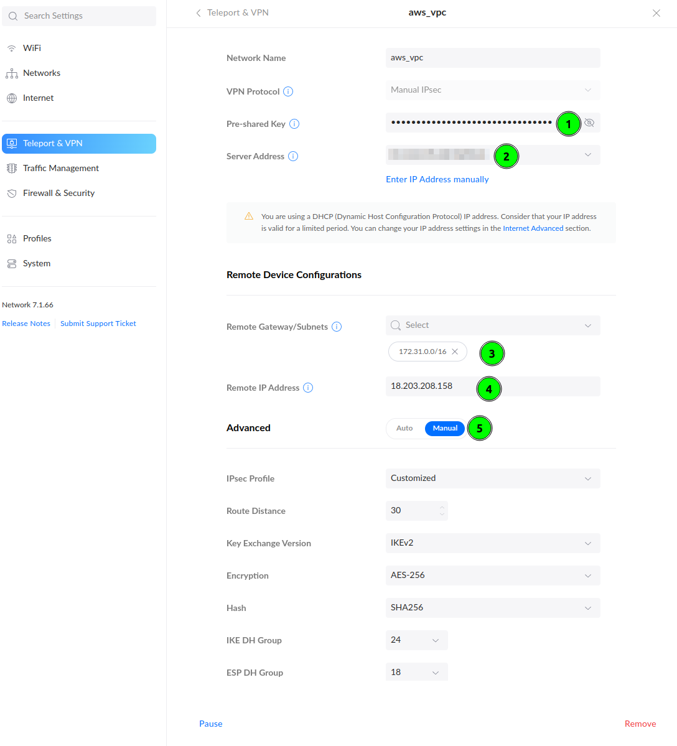Switch Advanced mode to Auto
677x746 pixels.
[x=404, y=428]
